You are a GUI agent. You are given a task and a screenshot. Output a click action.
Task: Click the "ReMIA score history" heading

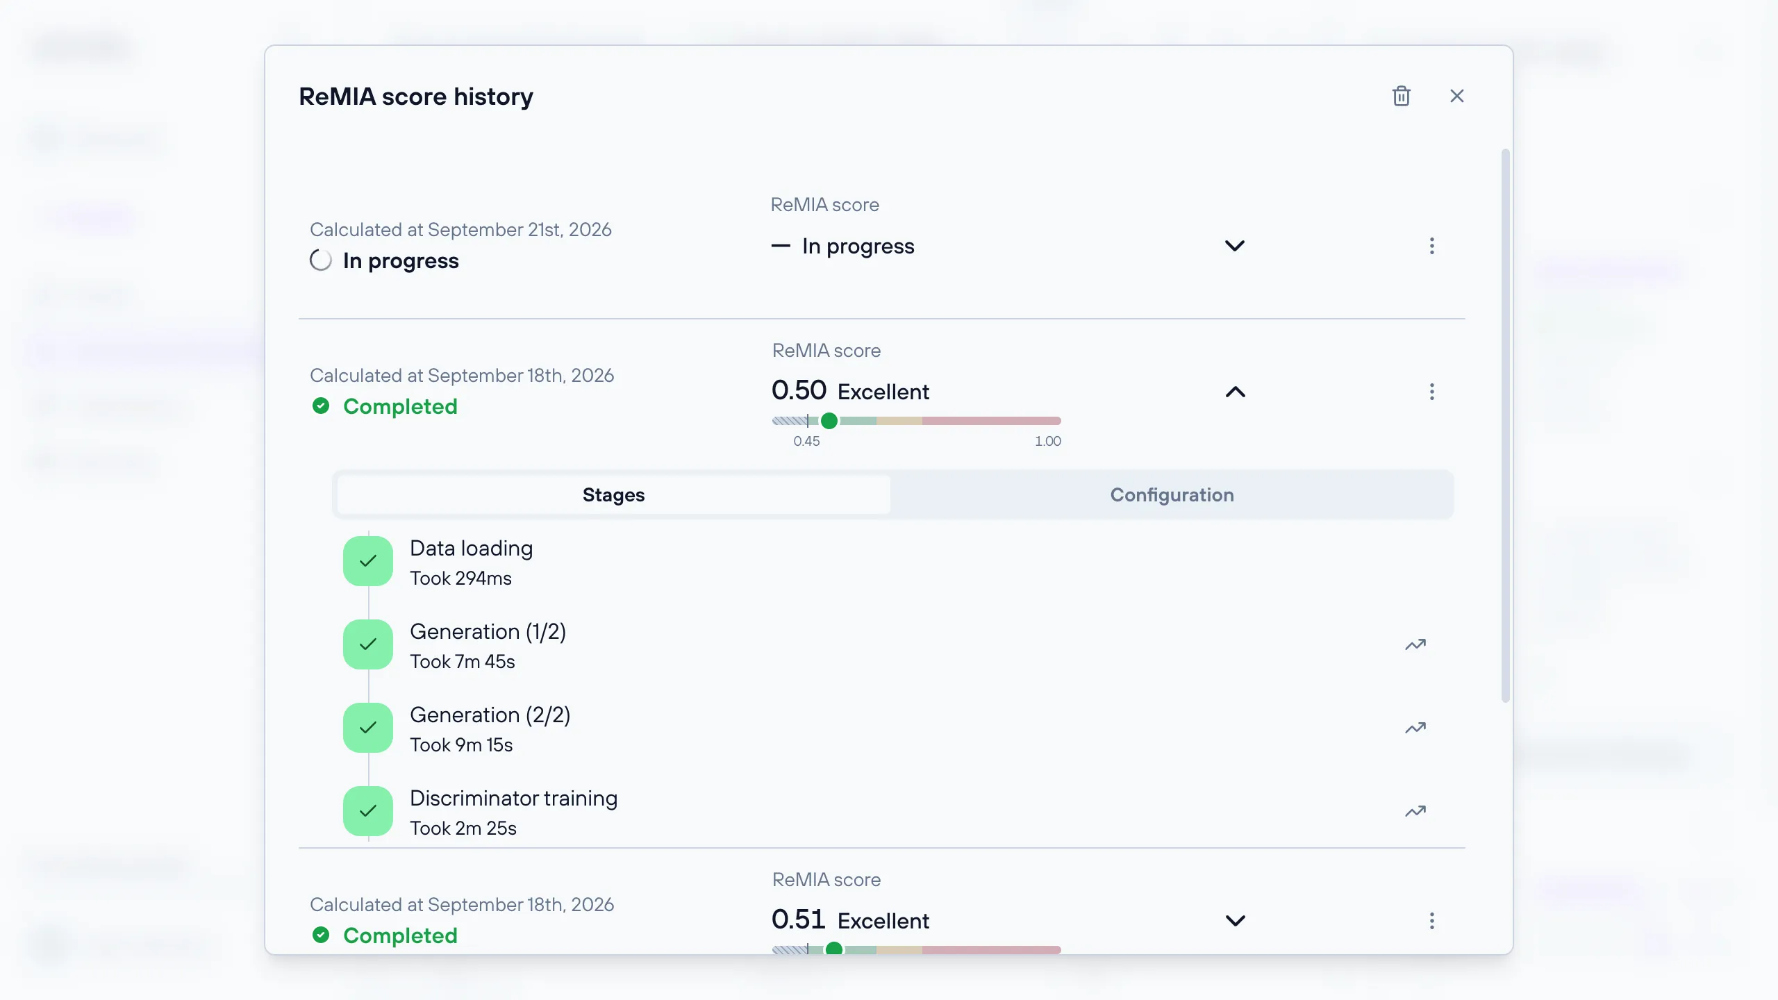[x=416, y=97]
